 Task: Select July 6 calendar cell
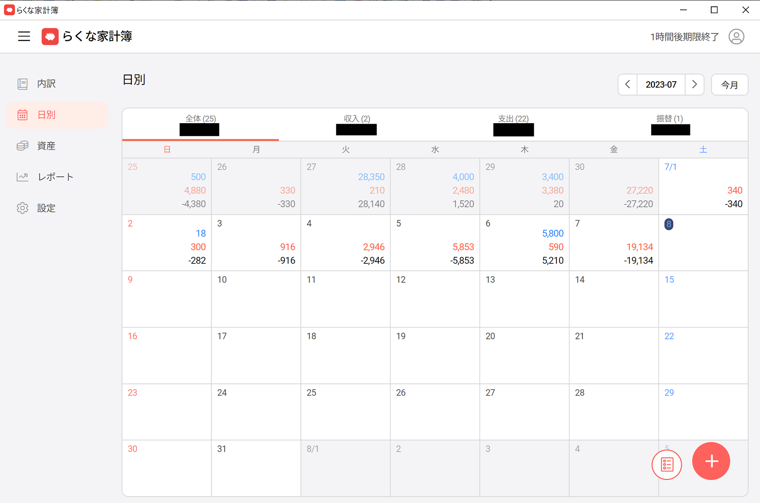tap(524, 243)
